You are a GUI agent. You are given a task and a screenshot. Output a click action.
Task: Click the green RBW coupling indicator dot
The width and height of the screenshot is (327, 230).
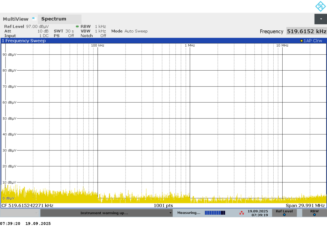tap(77, 27)
